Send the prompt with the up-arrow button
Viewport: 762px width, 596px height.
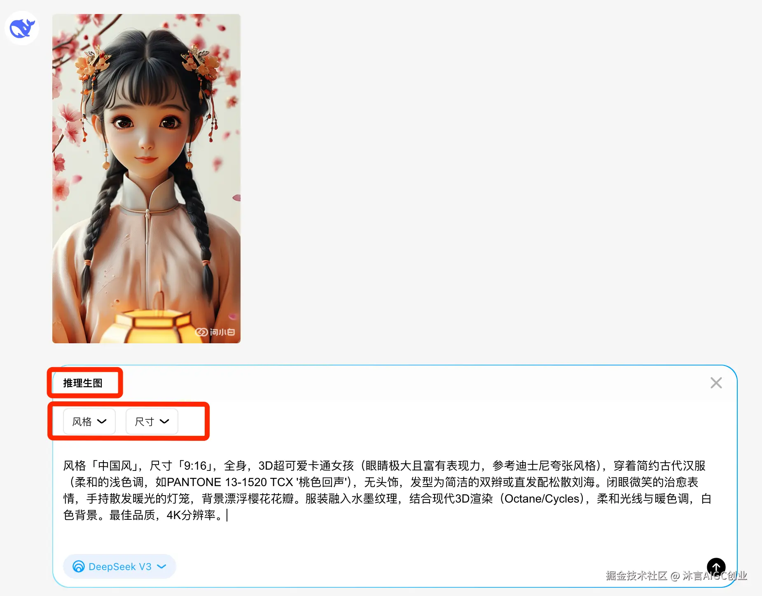pyautogui.click(x=716, y=567)
